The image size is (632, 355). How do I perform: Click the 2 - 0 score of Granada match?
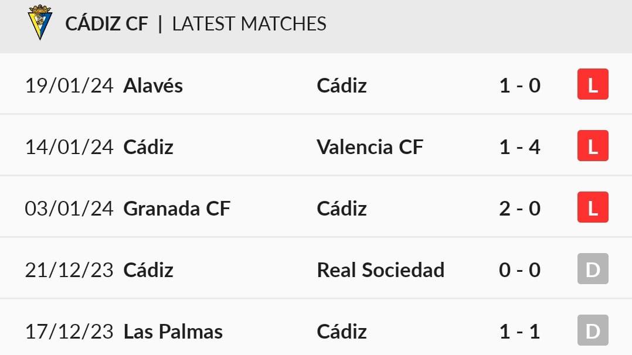click(519, 209)
